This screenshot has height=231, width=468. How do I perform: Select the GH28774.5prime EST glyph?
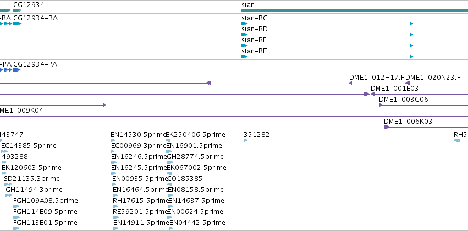(170, 162)
